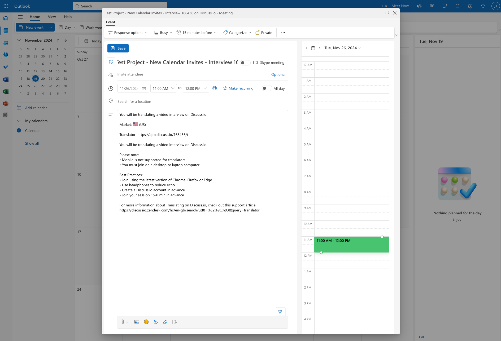The height and width of the screenshot is (341, 501).
Task: Click the Invite attendees field
Action: 193,74
